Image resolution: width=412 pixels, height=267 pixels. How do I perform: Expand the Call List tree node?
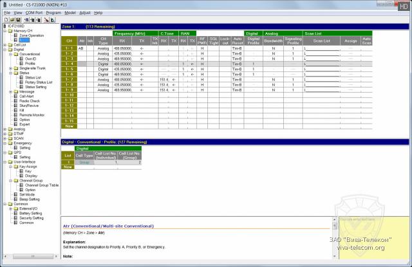(x=5, y=45)
